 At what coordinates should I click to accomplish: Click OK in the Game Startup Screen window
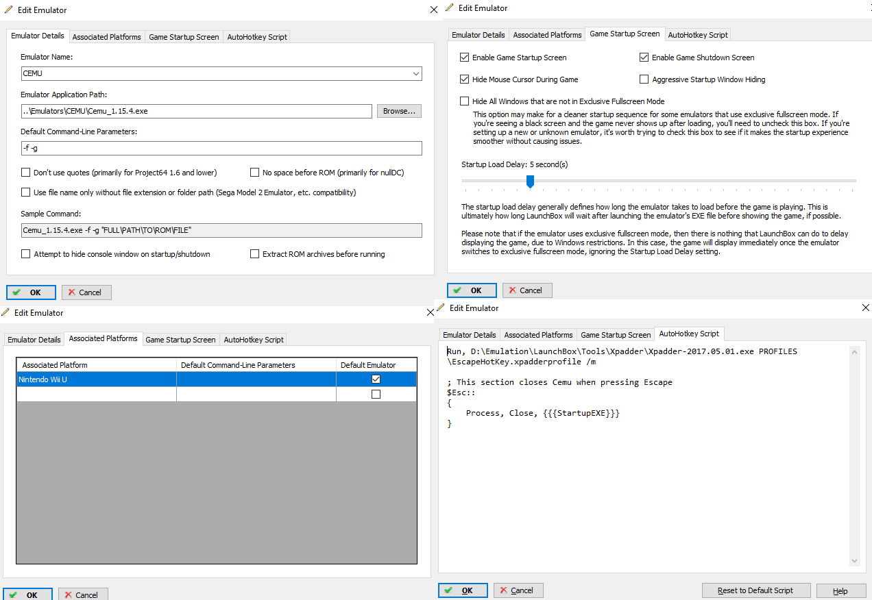tap(472, 290)
